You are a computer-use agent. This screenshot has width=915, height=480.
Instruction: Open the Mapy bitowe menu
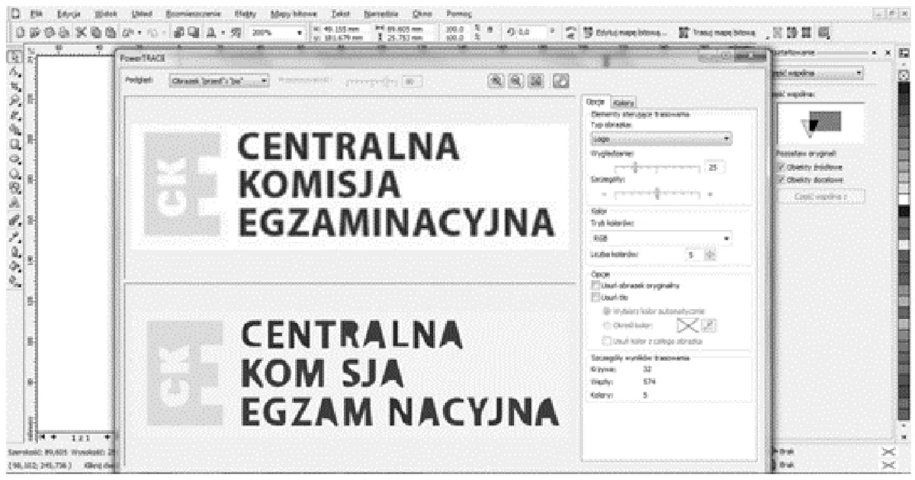coord(293,14)
